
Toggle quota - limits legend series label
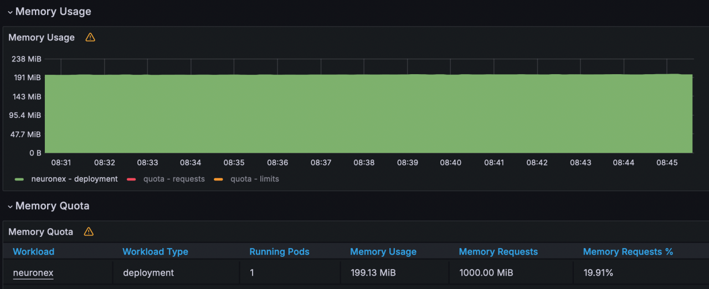pyautogui.click(x=254, y=179)
